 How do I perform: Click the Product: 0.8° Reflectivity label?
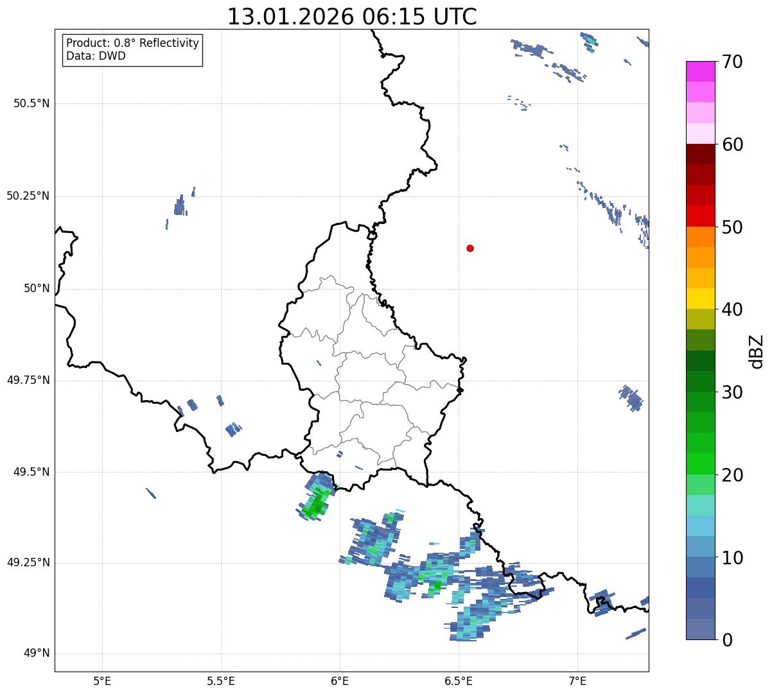(133, 43)
